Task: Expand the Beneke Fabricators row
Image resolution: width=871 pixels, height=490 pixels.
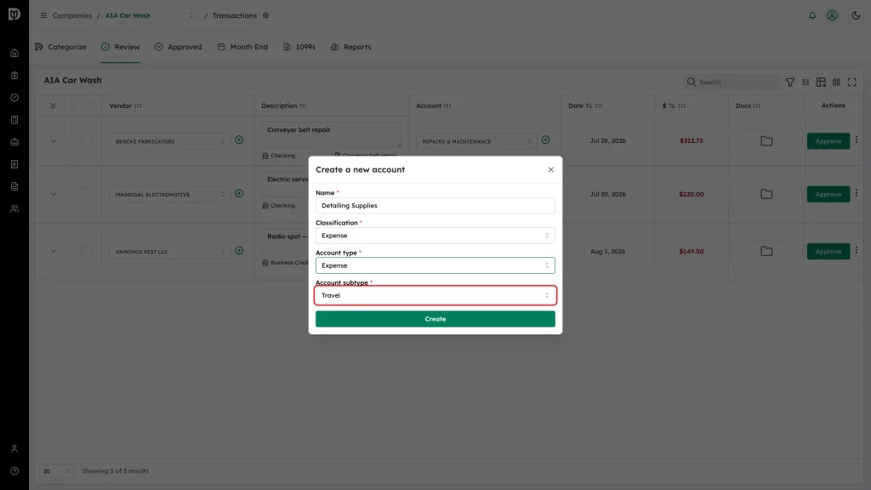Action: pyautogui.click(x=54, y=141)
